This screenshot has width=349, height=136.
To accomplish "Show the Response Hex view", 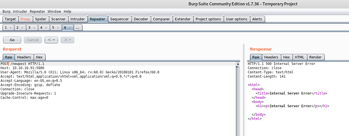I will click(x=287, y=57).
